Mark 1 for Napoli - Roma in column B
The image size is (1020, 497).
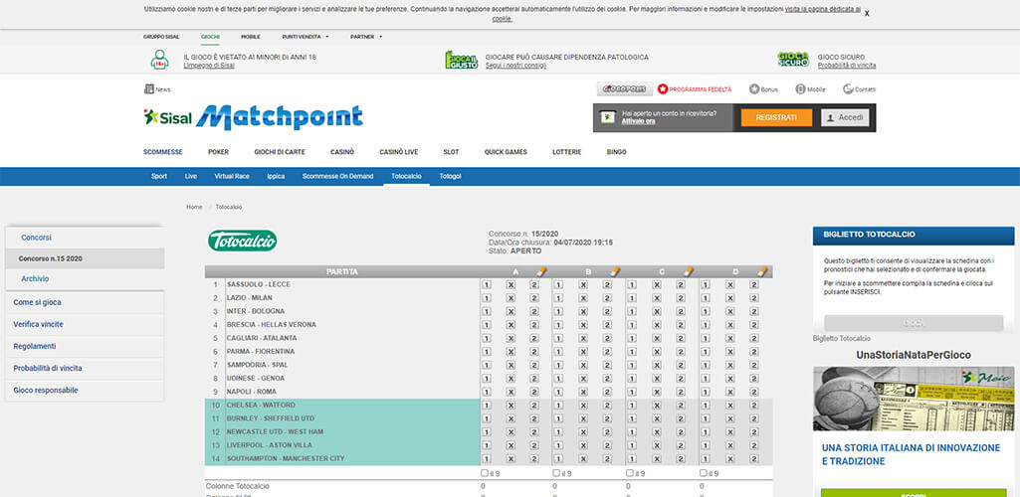559,392
